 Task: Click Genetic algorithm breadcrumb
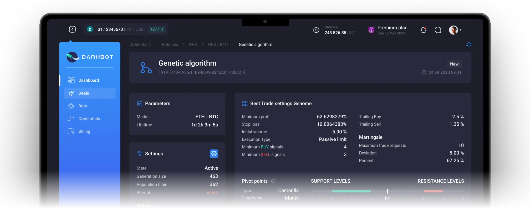[256, 45]
